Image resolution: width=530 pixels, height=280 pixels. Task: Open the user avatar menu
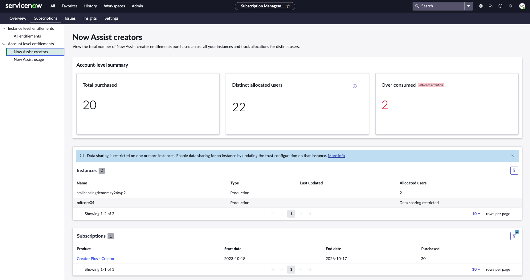pyautogui.click(x=522, y=6)
